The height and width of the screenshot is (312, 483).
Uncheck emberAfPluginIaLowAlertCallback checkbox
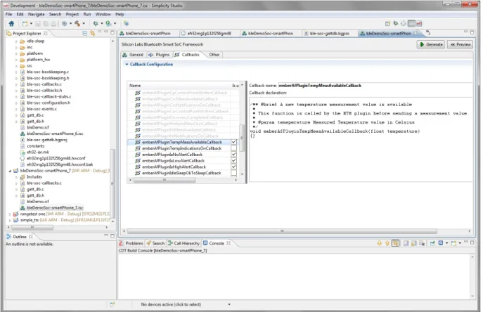[x=234, y=161]
